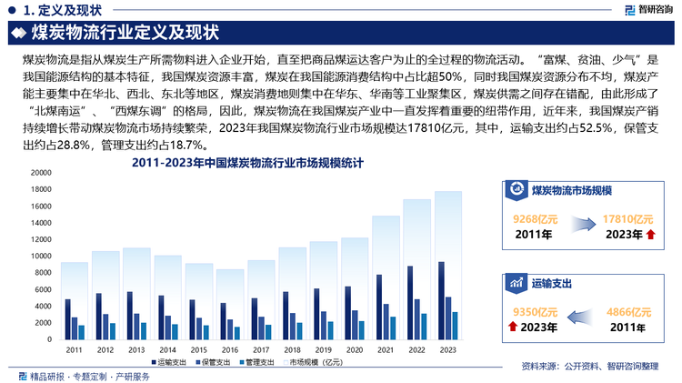Click the 运输支出 card chart icon
This screenshot has height=383, width=682.
517,283
